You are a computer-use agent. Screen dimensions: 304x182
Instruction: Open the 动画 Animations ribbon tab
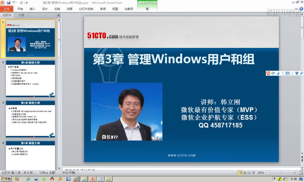click(x=69, y=9)
